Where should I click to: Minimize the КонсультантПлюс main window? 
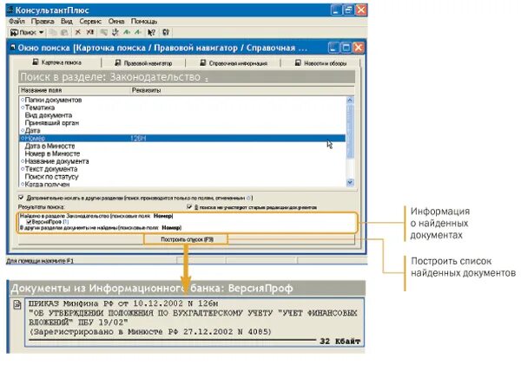(336, 10)
